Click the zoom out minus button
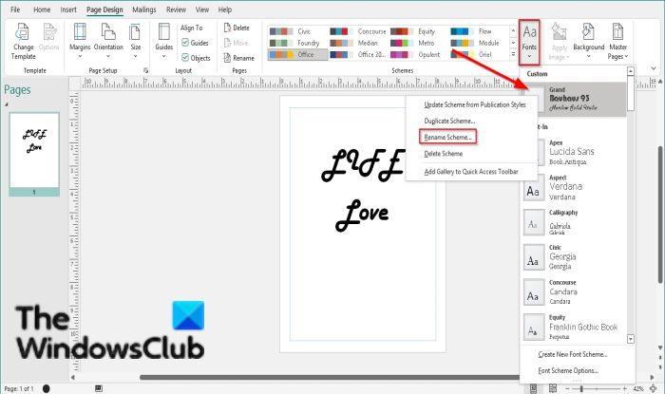The width and height of the screenshot is (665, 394). point(567,388)
